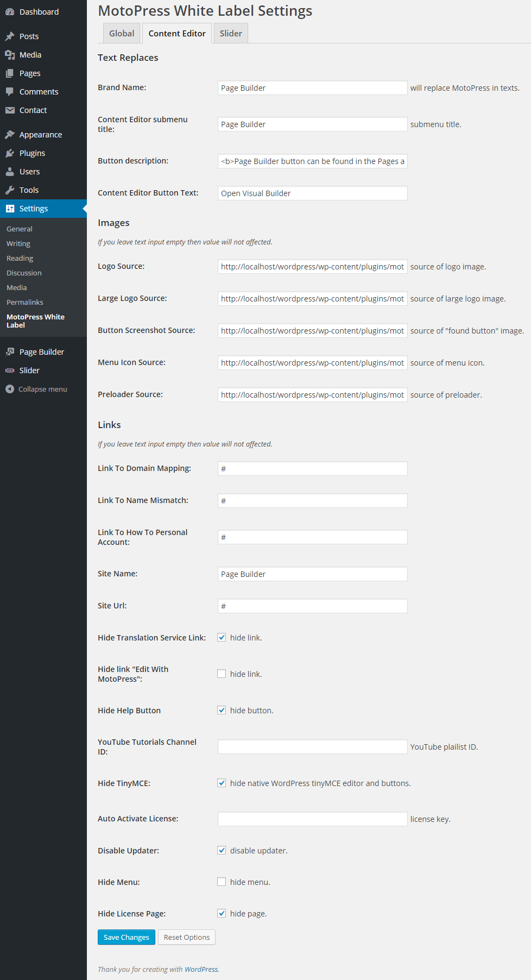Click the Logo Source field
Viewport: 531px width, 980px height.
(313, 267)
